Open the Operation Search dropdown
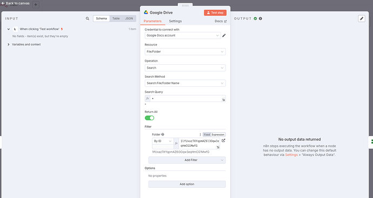This screenshot has height=198, width=373. coord(185,68)
